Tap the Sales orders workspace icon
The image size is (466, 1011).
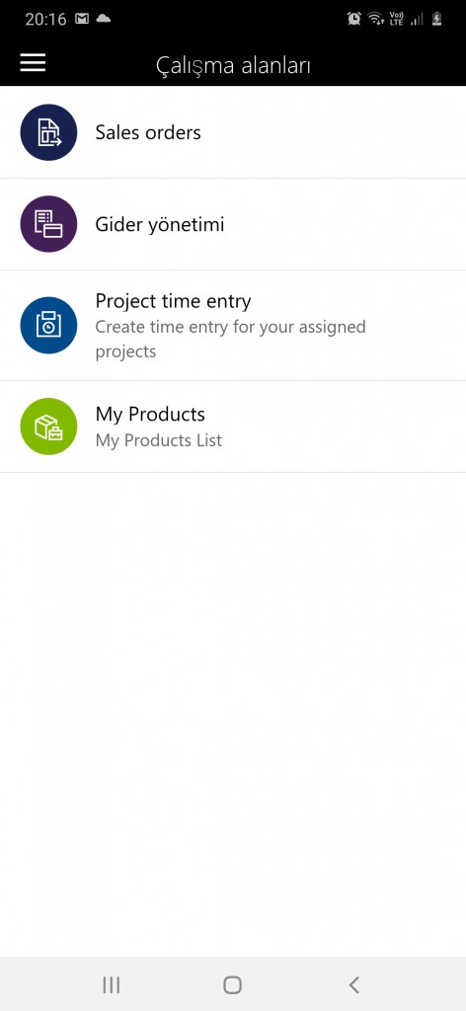pyautogui.click(x=49, y=132)
